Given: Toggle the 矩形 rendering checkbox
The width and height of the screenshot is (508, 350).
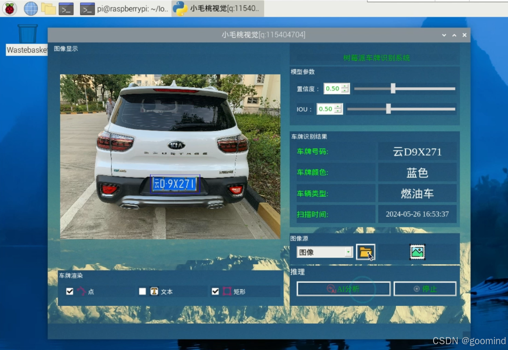Looking at the screenshot, I should click(215, 291).
